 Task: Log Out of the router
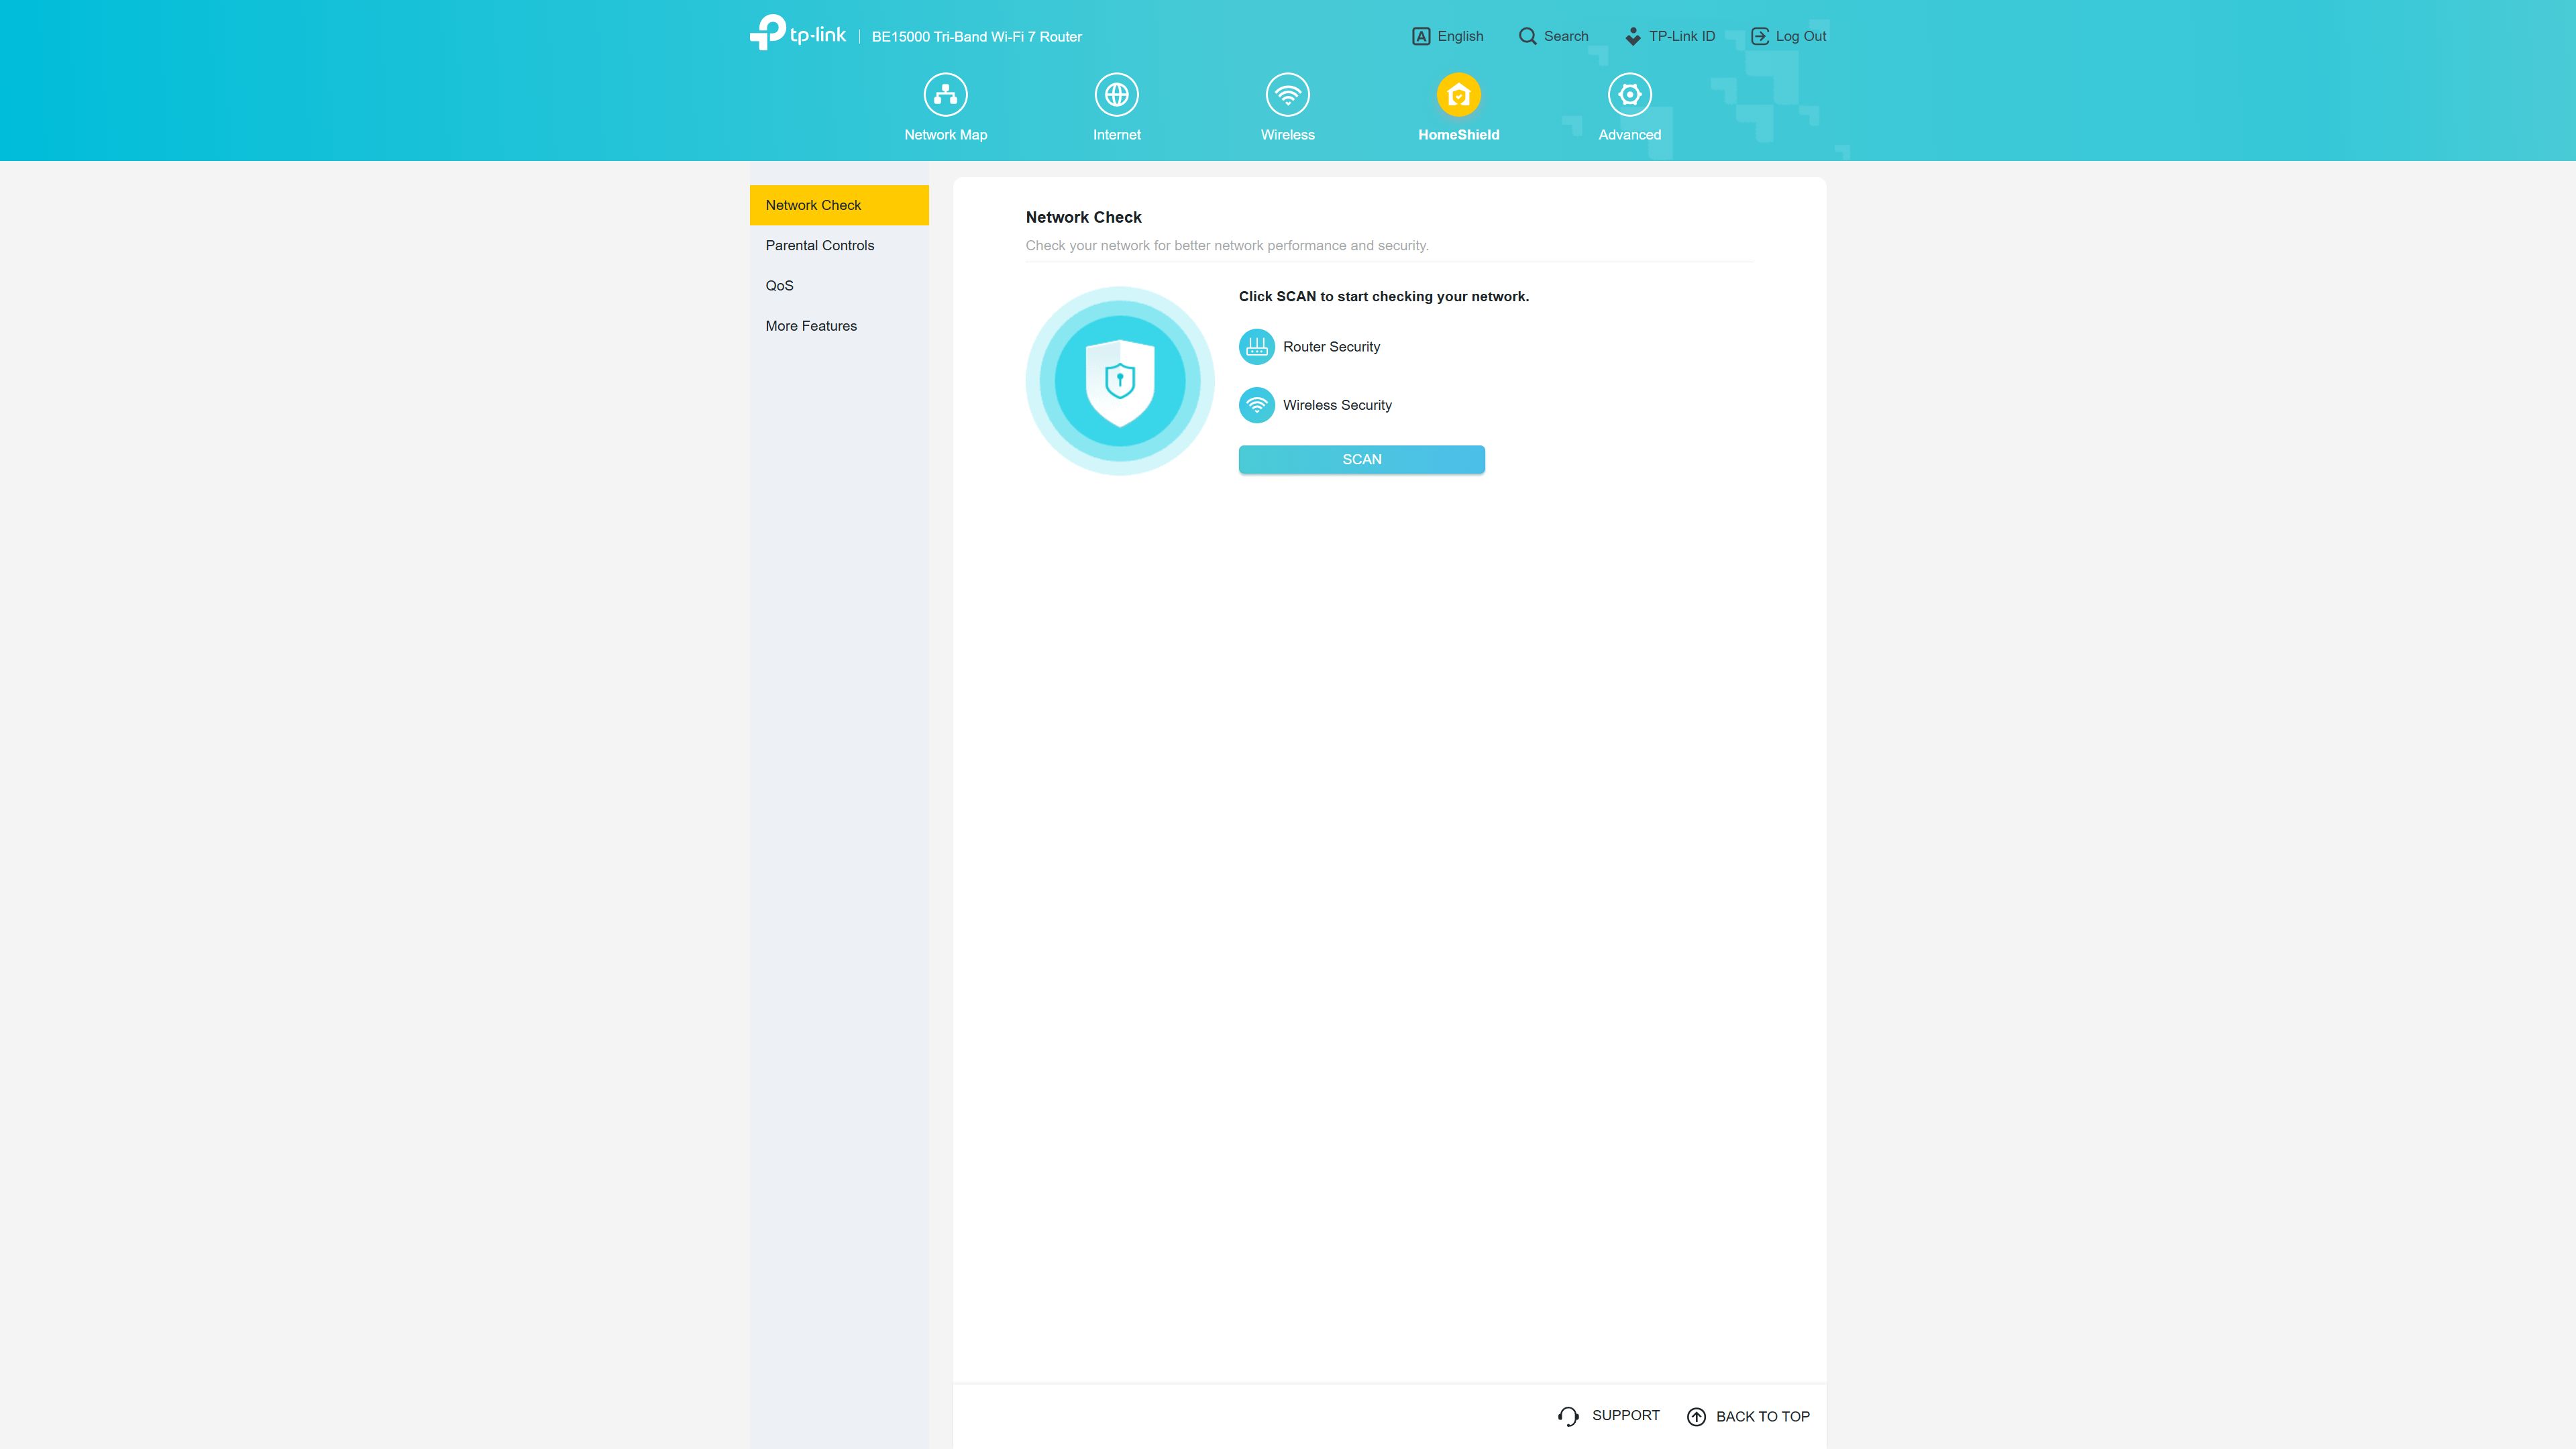point(1788,36)
